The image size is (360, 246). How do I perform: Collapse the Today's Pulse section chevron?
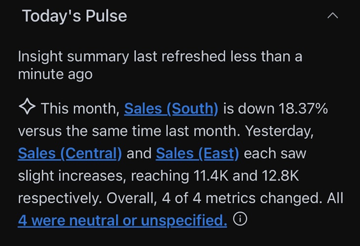pos(332,16)
